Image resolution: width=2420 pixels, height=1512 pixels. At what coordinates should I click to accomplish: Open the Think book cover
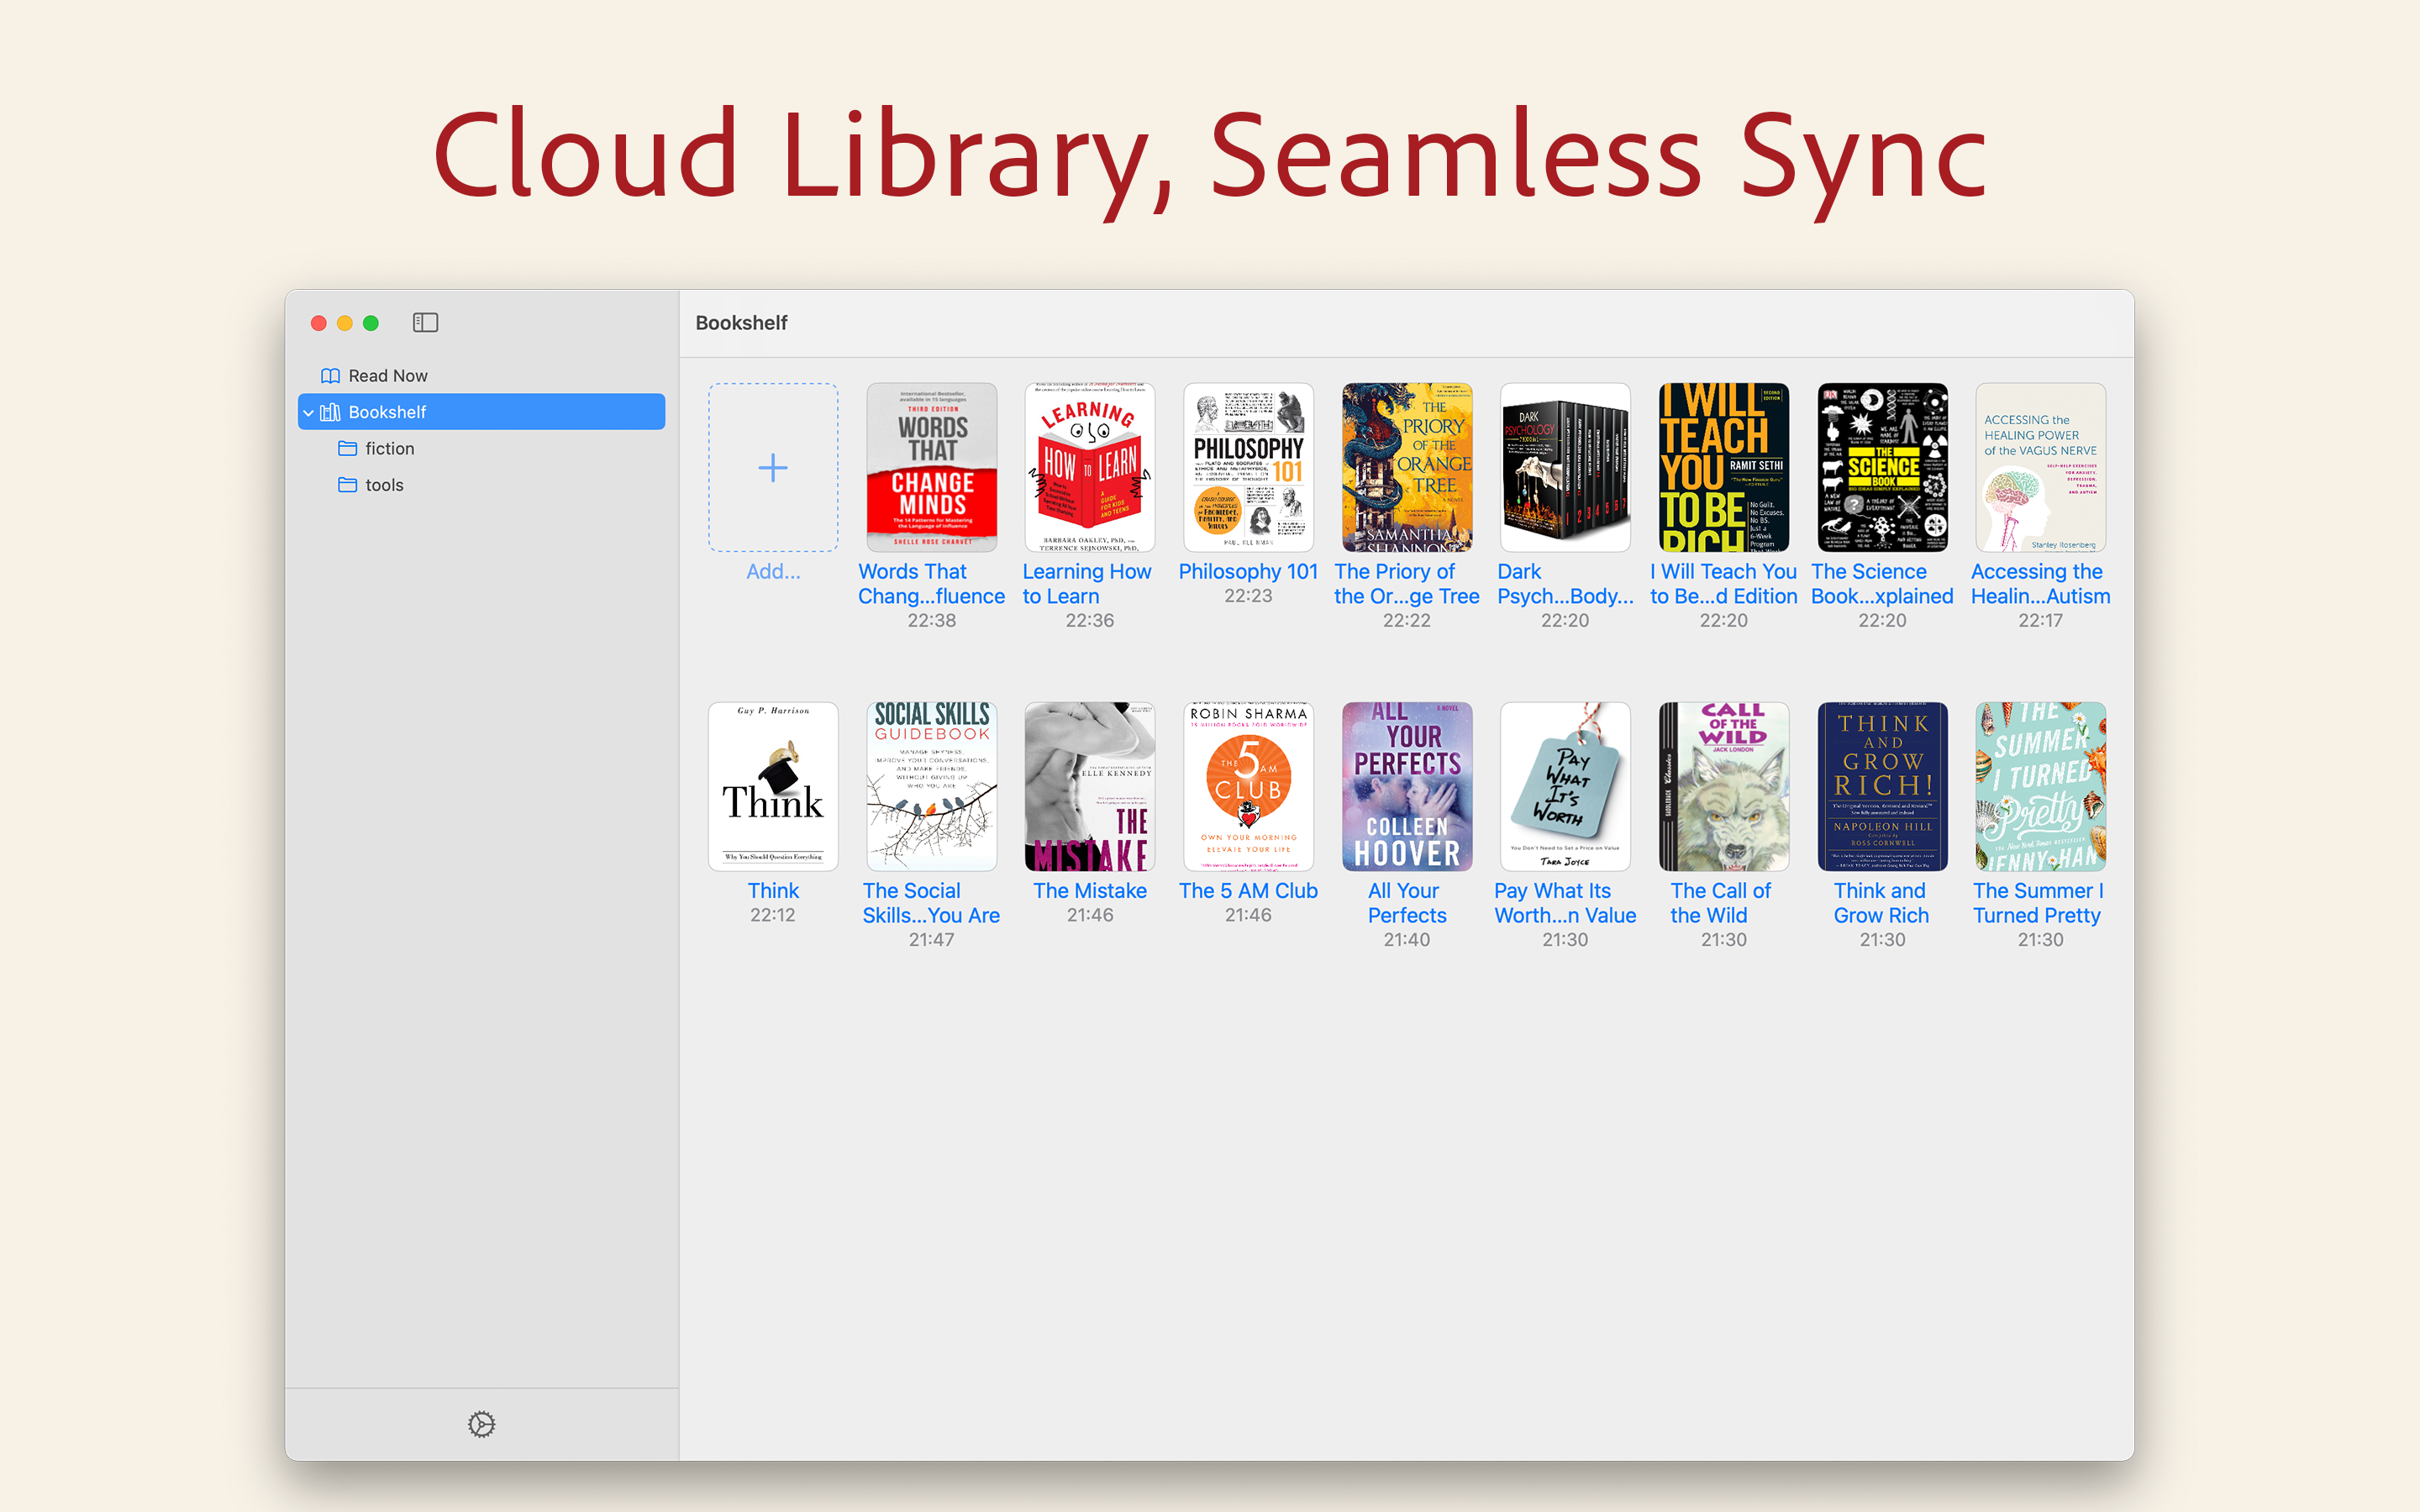[x=773, y=786]
